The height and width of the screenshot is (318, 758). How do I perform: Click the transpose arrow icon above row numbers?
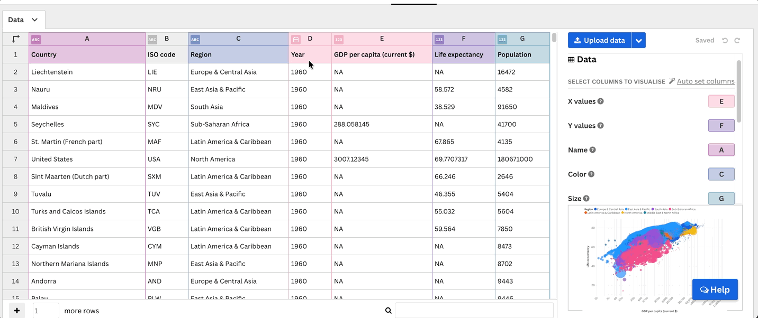click(x=15, y=39)
